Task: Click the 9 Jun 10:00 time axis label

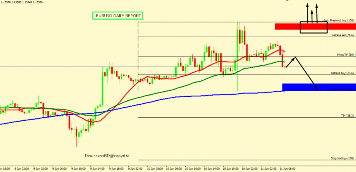Action: point(79,169)
